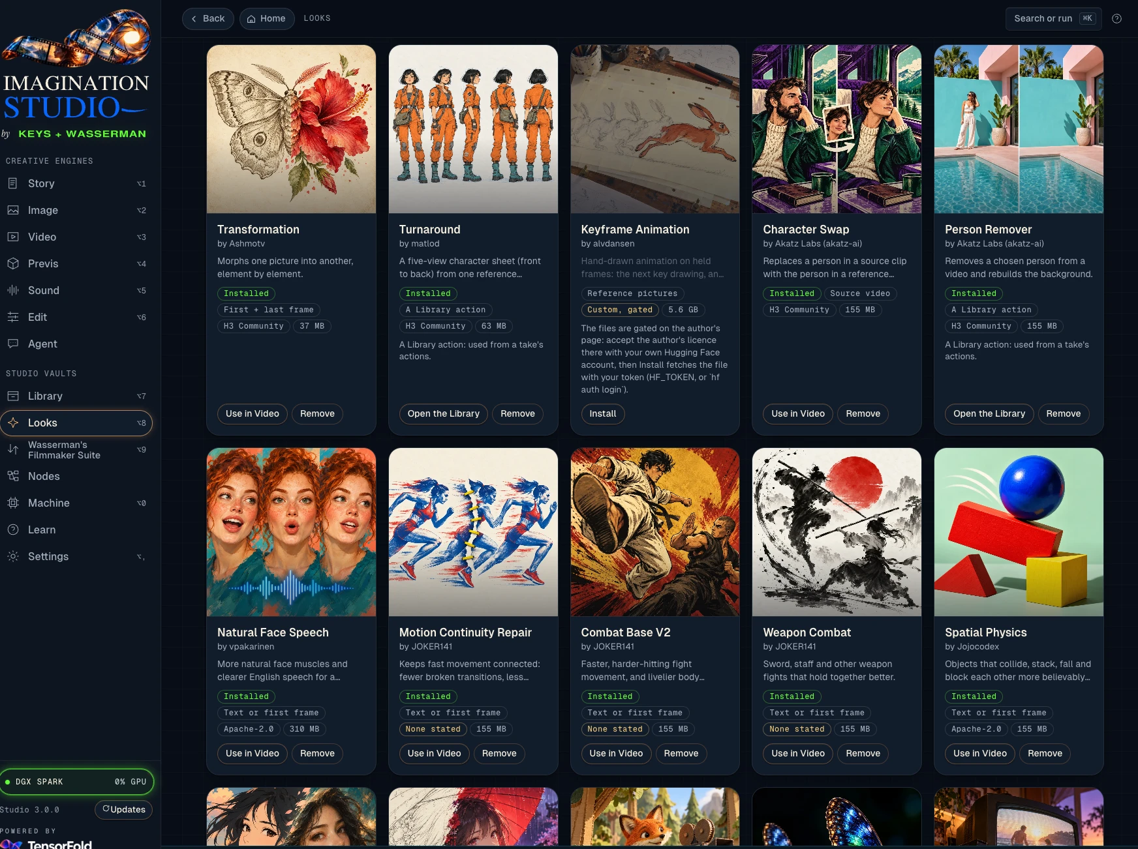1138x849 pixels.
Task: Click the Looks sparkle icon
Action: 13,423
